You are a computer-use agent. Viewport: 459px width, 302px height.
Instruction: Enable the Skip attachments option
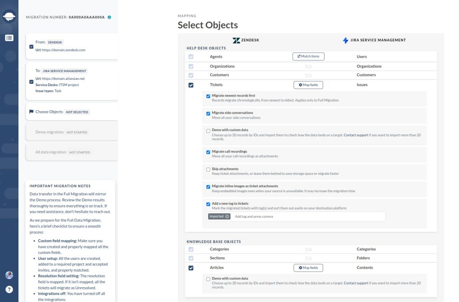click(208, 170)
